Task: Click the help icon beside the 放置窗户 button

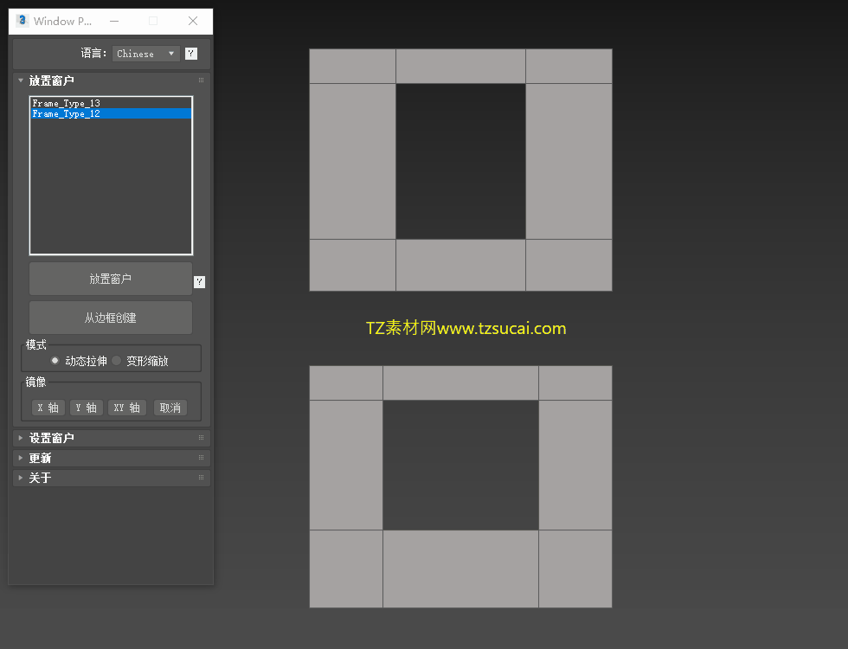Action: pos(199,282)
